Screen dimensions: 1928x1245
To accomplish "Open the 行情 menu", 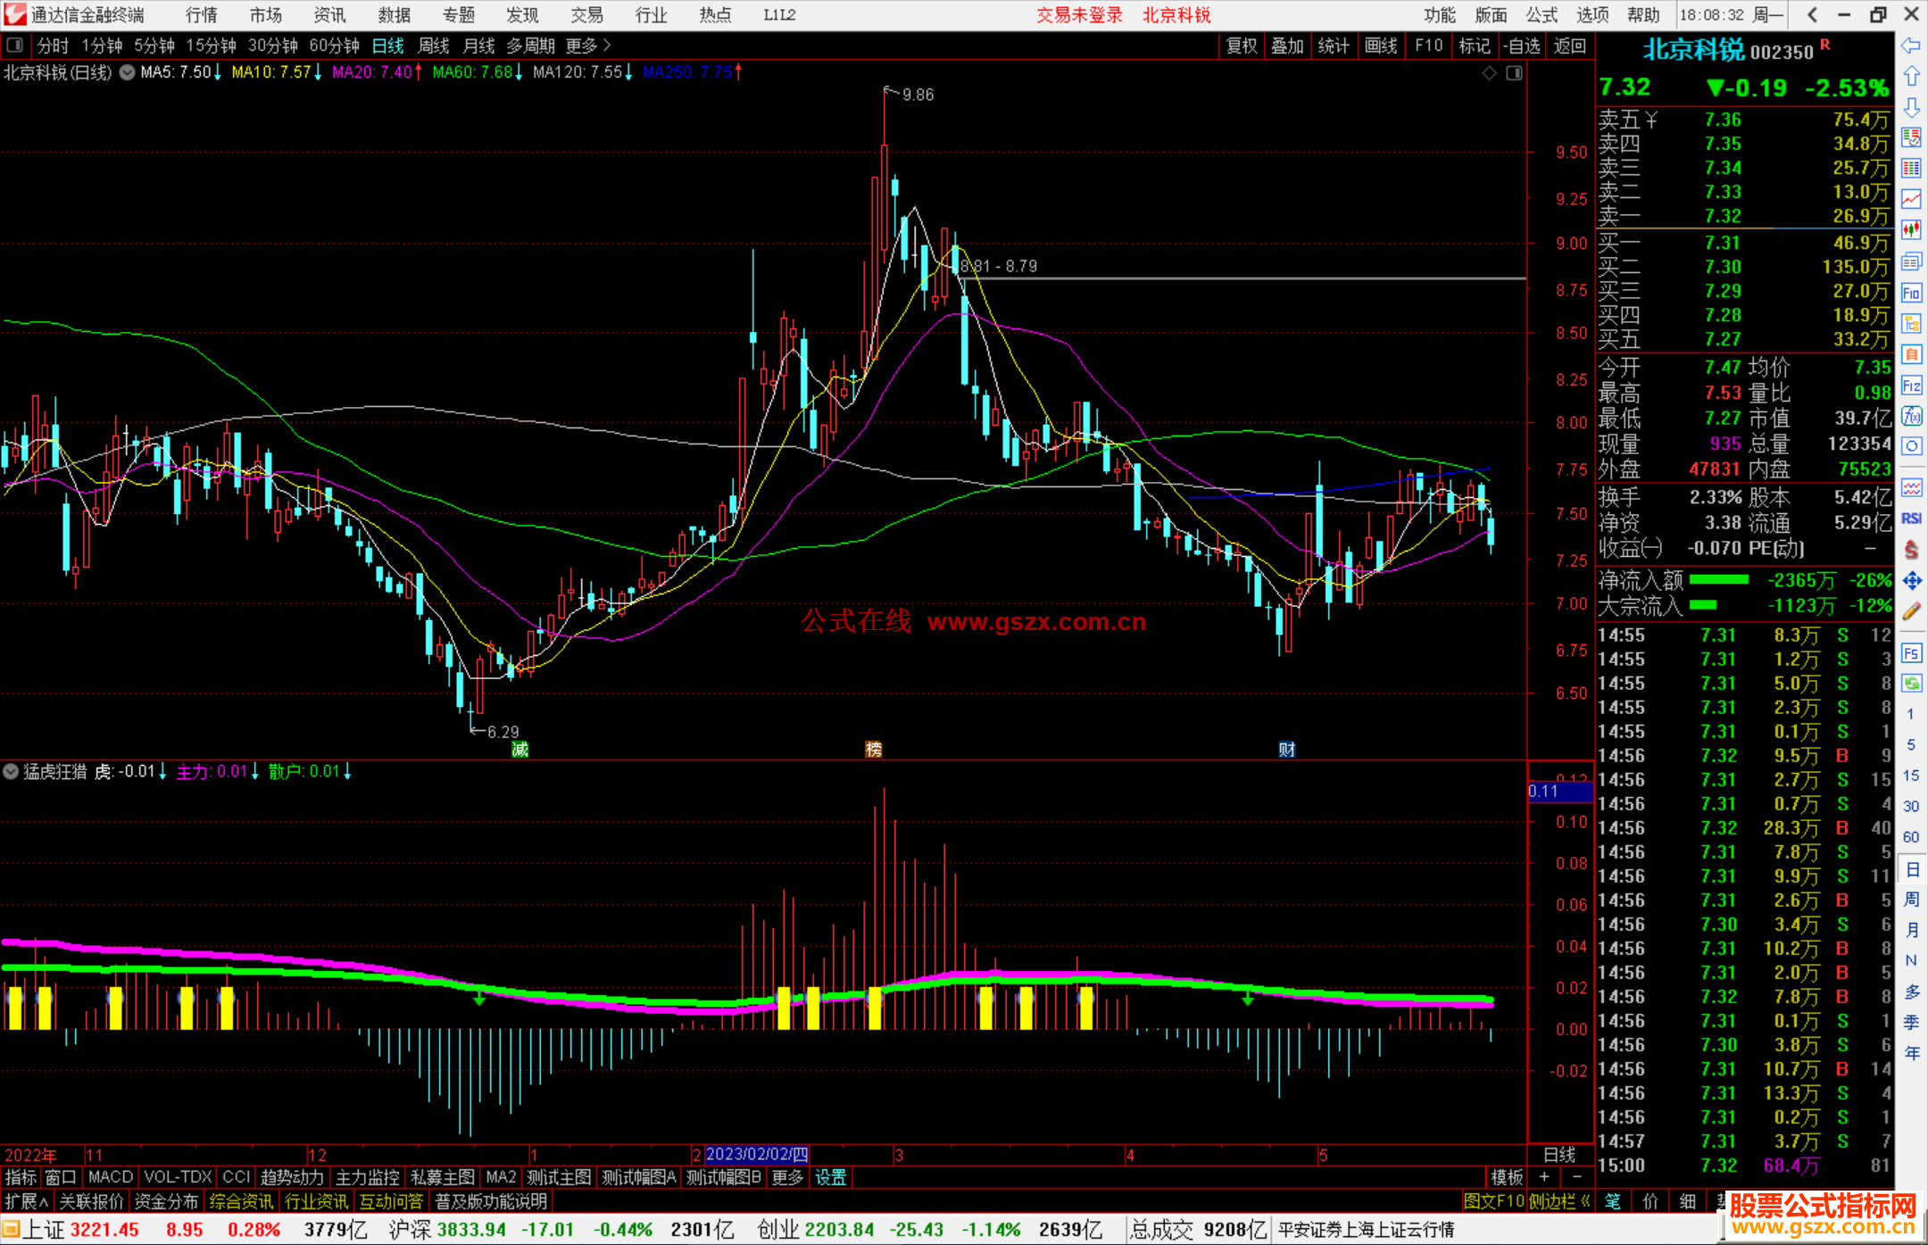I will click(201, 15).
